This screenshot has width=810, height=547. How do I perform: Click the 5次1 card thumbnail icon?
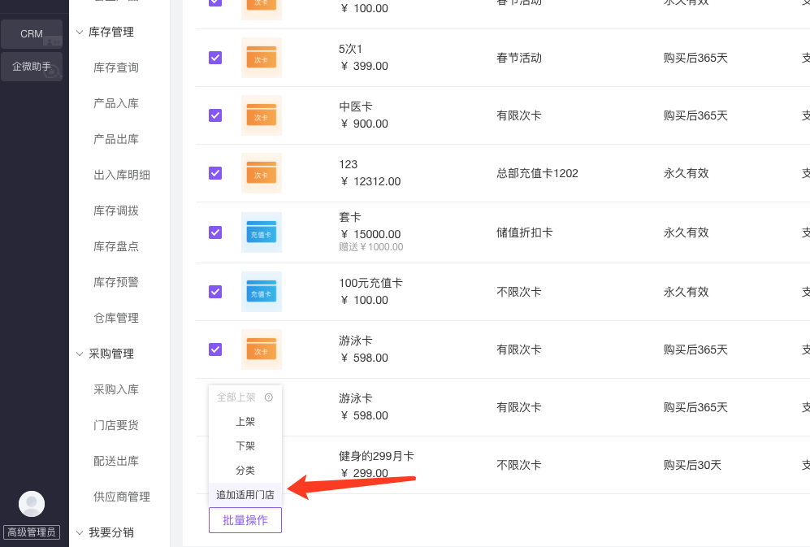[x=261, y=58]
